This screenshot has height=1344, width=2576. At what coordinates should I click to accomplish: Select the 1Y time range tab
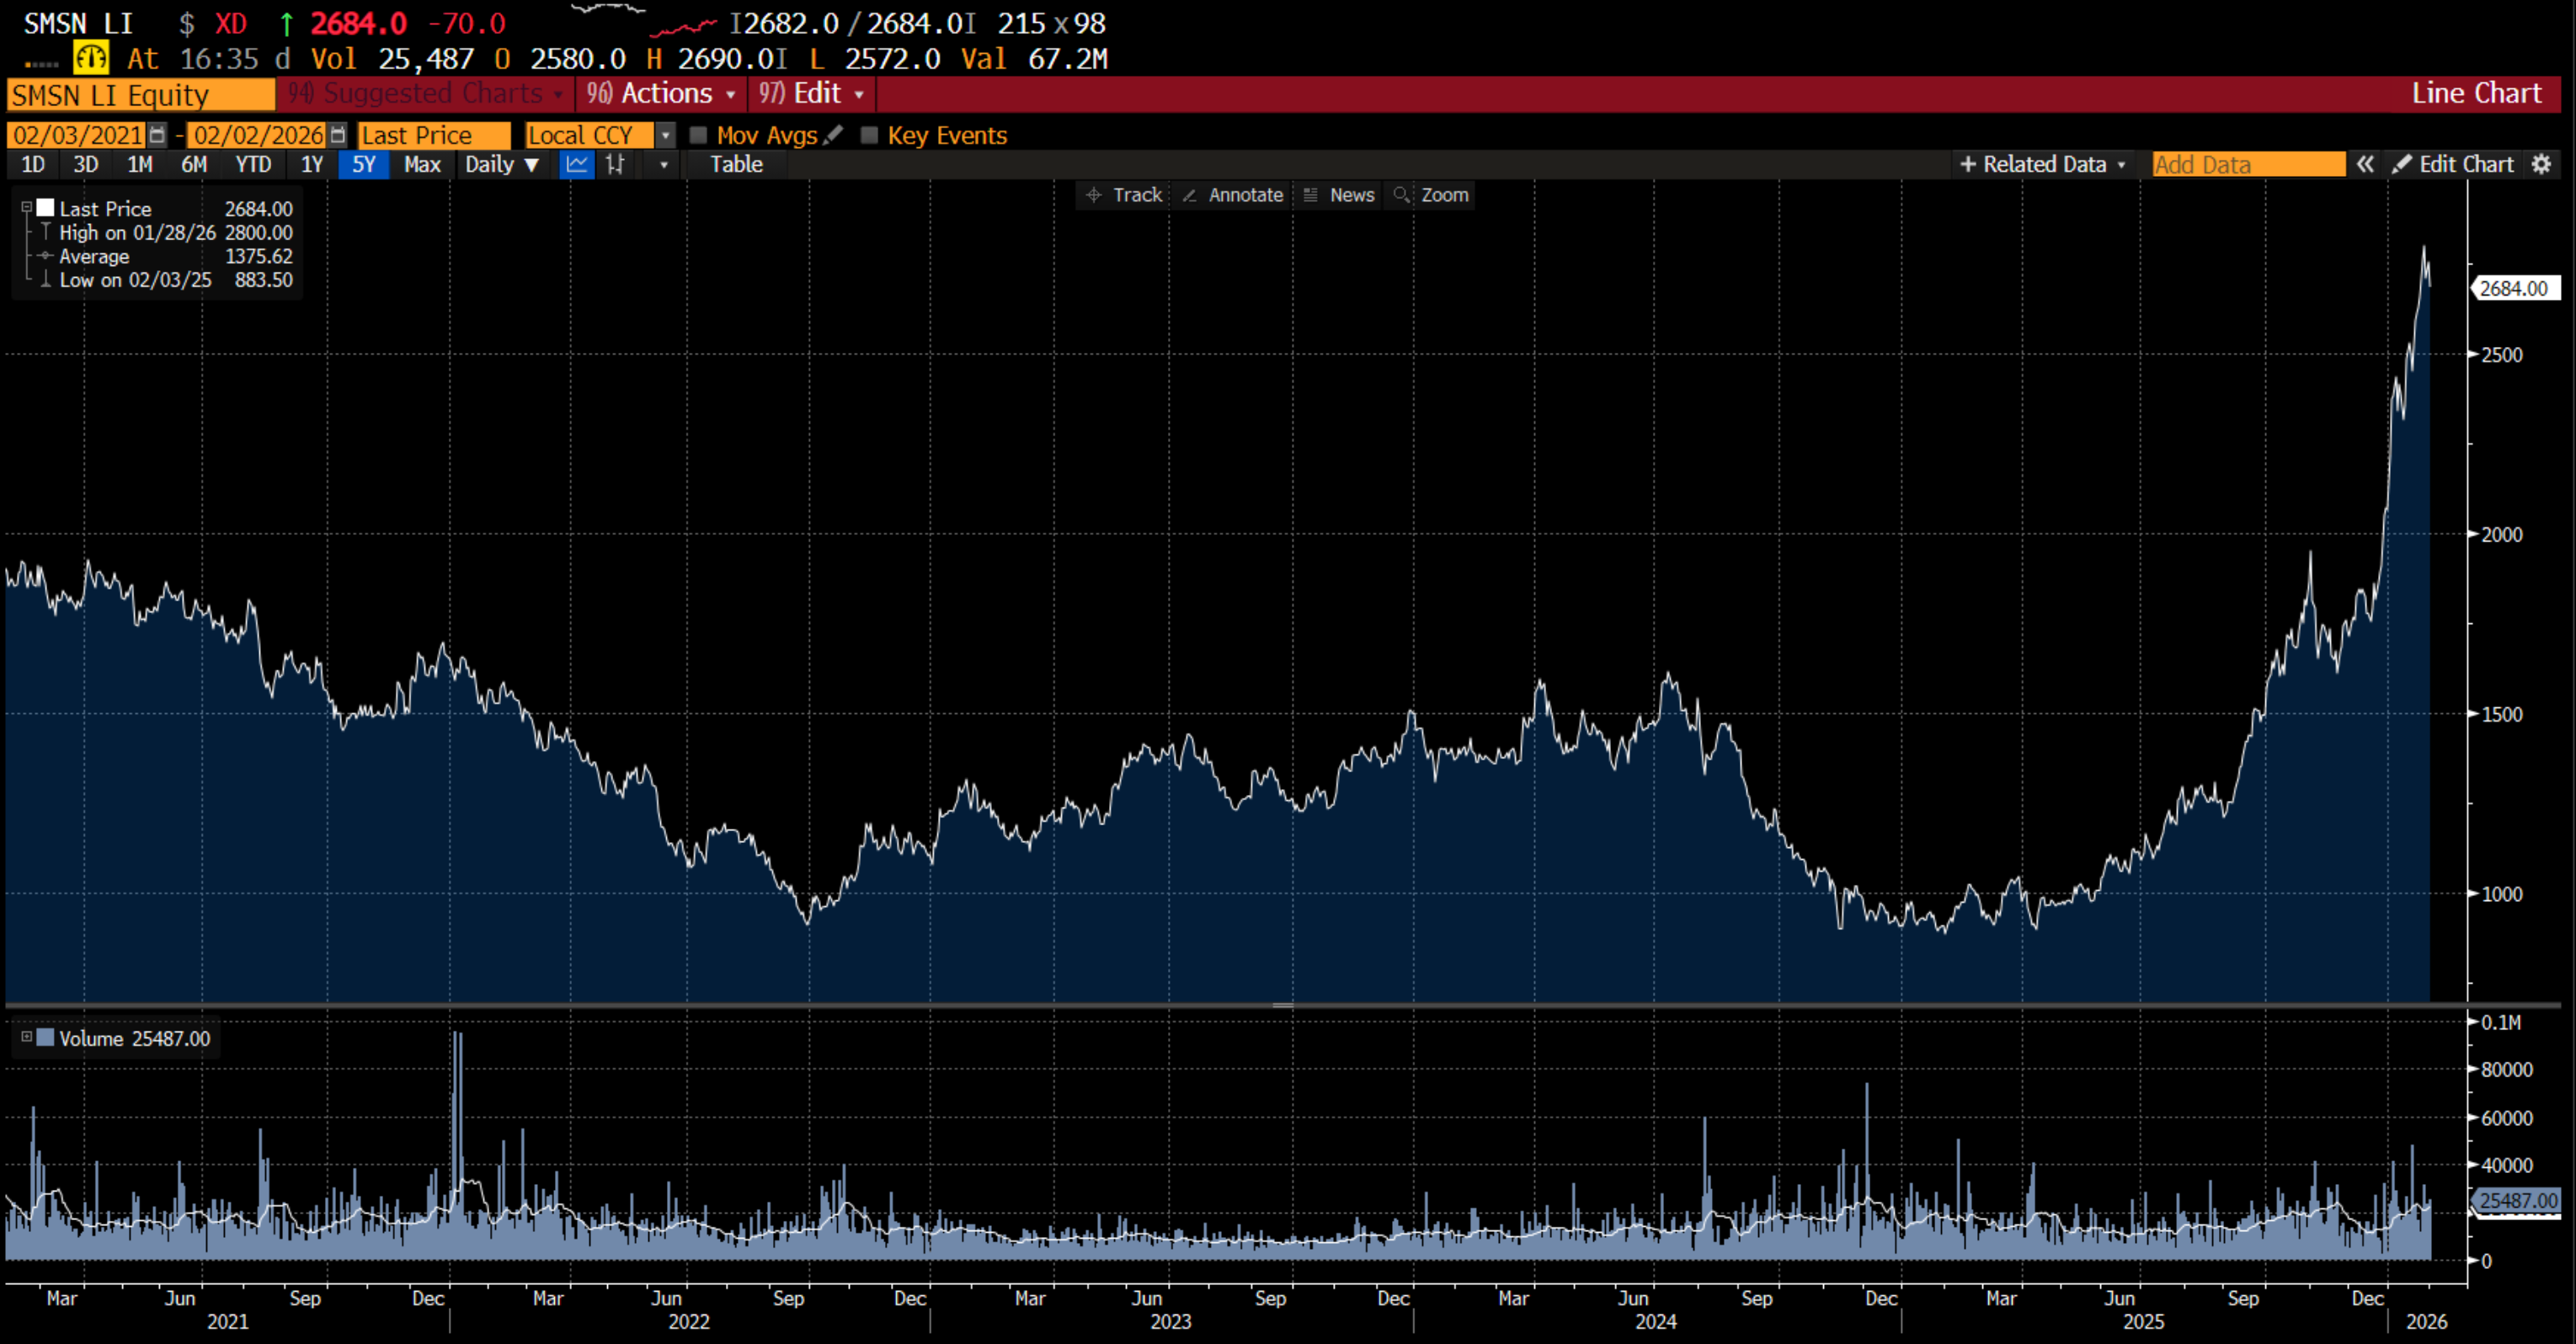312,165
